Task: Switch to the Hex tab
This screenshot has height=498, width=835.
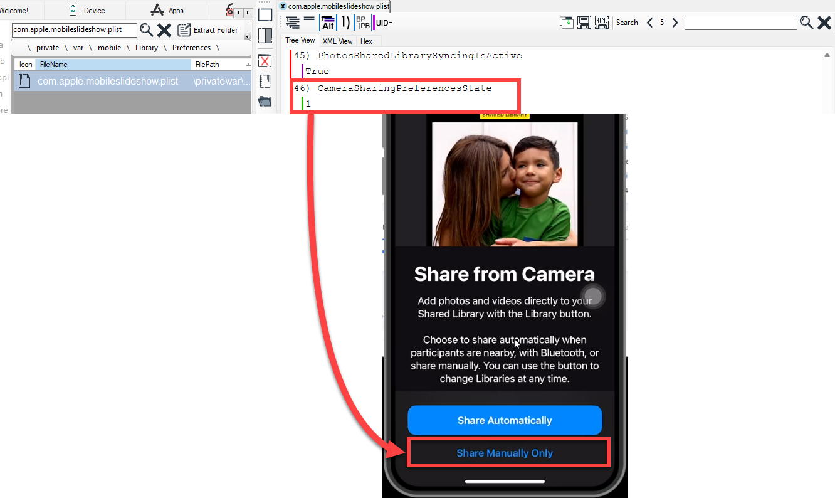Action: tap(366, 41)
